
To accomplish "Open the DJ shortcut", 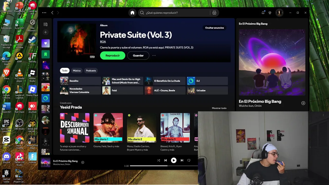I will [207, 81].
